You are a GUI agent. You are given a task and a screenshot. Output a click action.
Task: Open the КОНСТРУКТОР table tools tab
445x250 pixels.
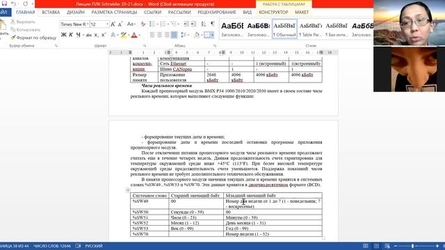coord(273,12)
